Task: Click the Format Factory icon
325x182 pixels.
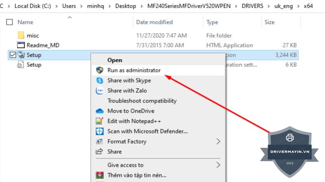Action: [100, 142]
